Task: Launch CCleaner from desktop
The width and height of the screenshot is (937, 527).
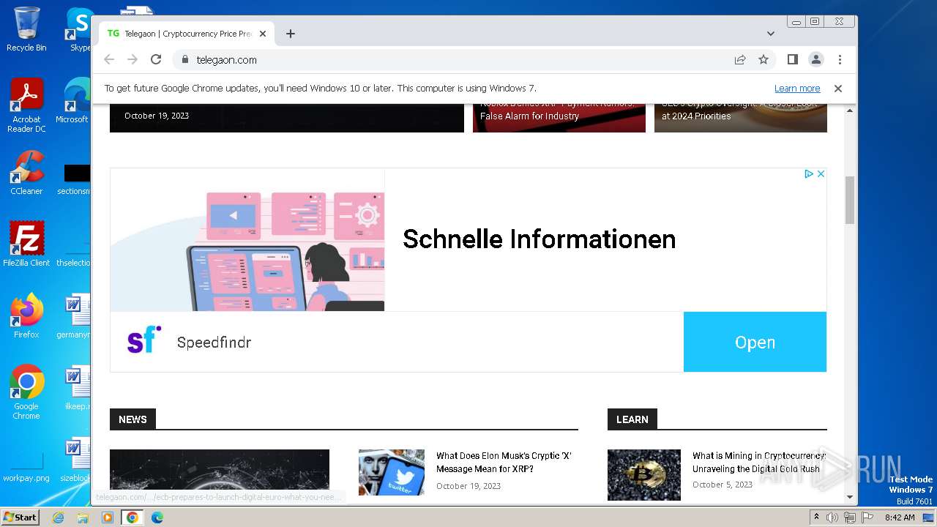Action: point(26,173)
